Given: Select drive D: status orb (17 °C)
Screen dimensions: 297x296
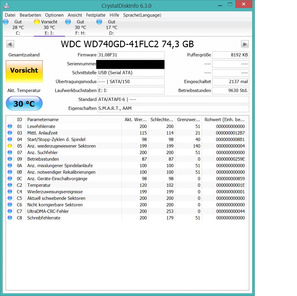Looking at the screenshot, I should [99, 22].
